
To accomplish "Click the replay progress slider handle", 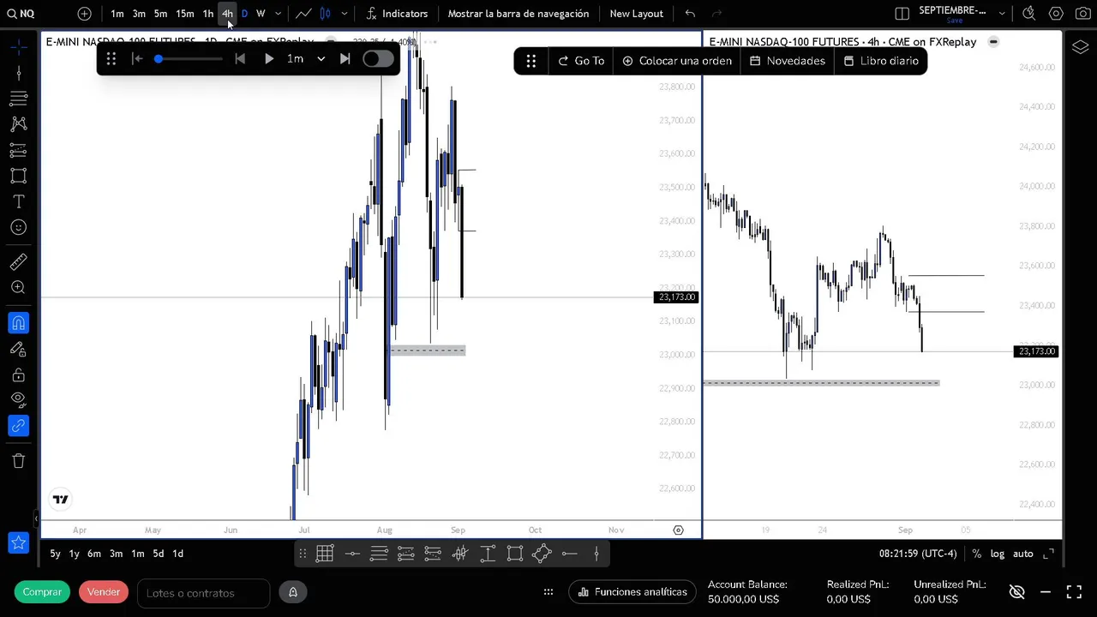I will click(159, 59).
